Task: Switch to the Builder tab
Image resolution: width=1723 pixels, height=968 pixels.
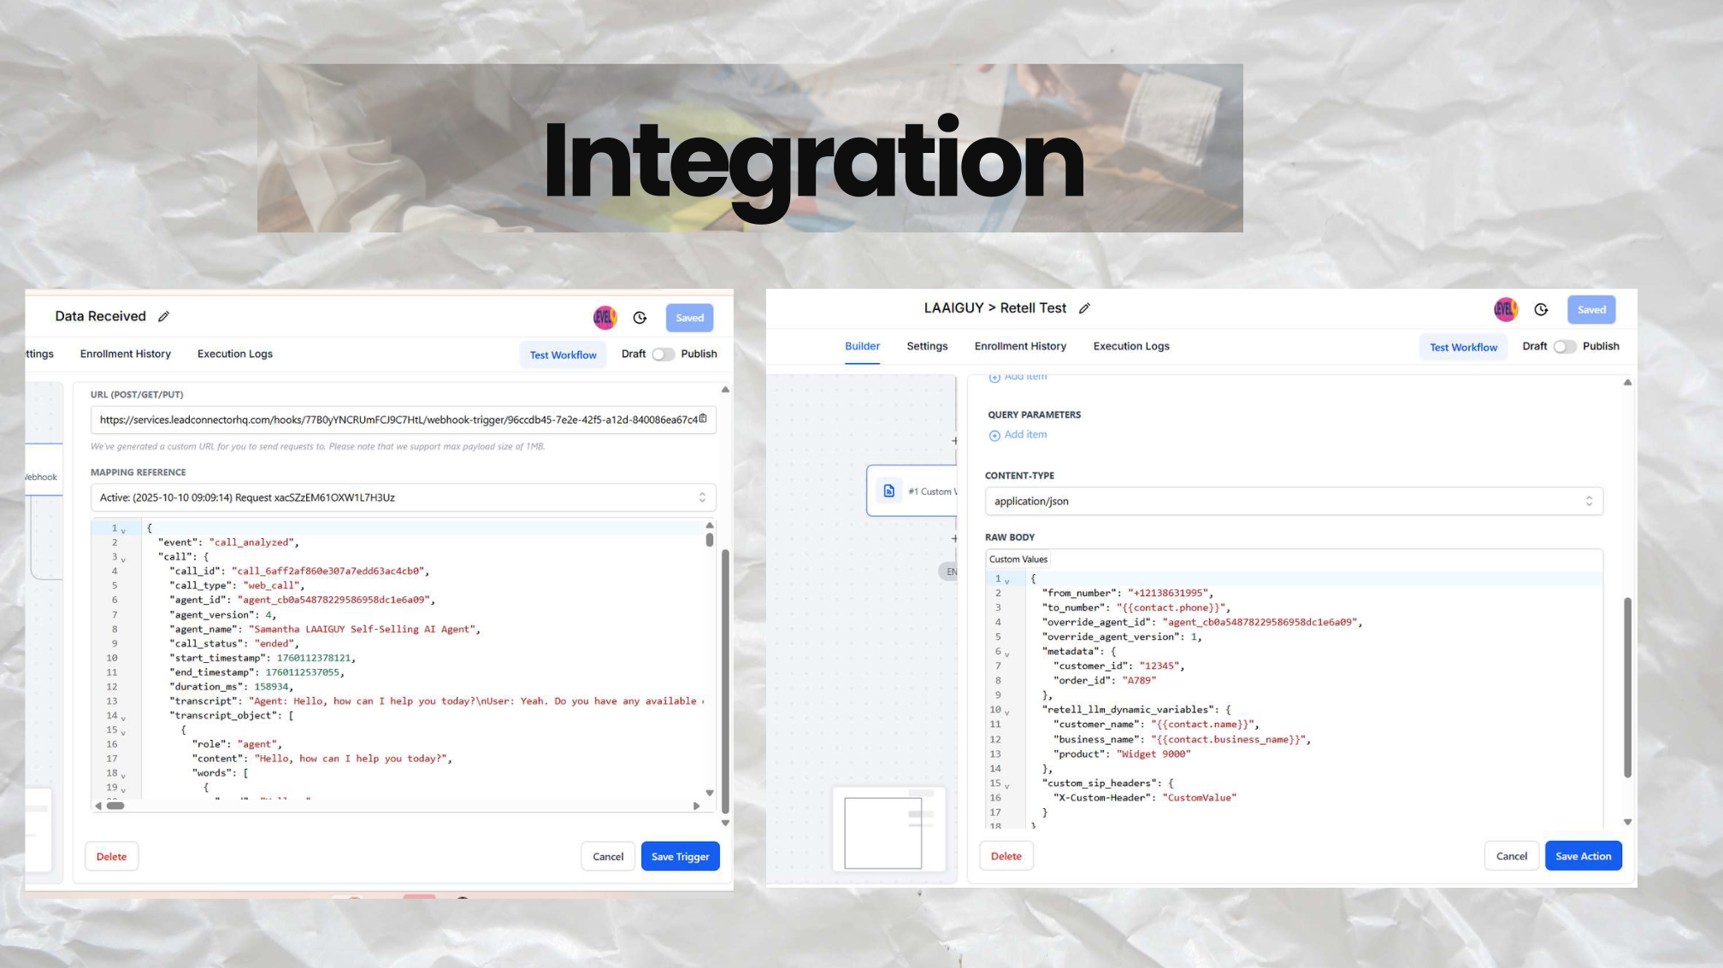Action: (x=862, y=346)
